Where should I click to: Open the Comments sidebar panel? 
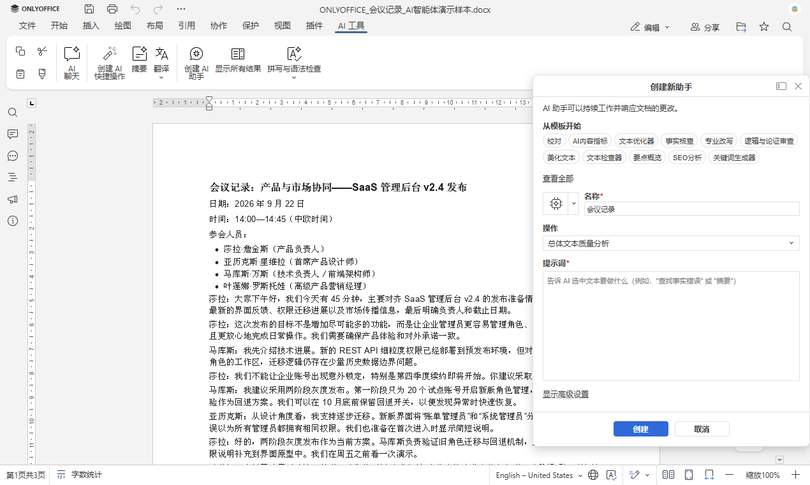[13, 134]
